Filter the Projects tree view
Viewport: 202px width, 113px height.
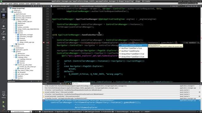33,6
